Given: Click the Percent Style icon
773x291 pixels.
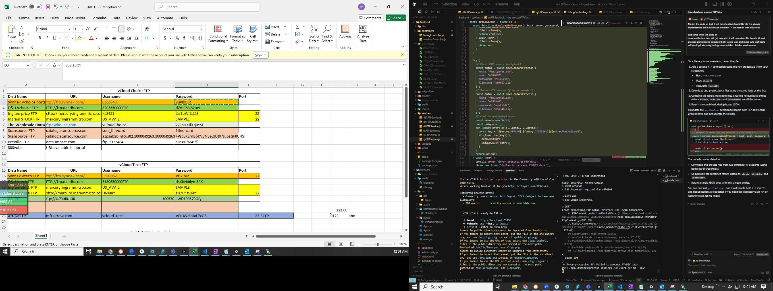Looking at the screenshot, I should point(177,38).
